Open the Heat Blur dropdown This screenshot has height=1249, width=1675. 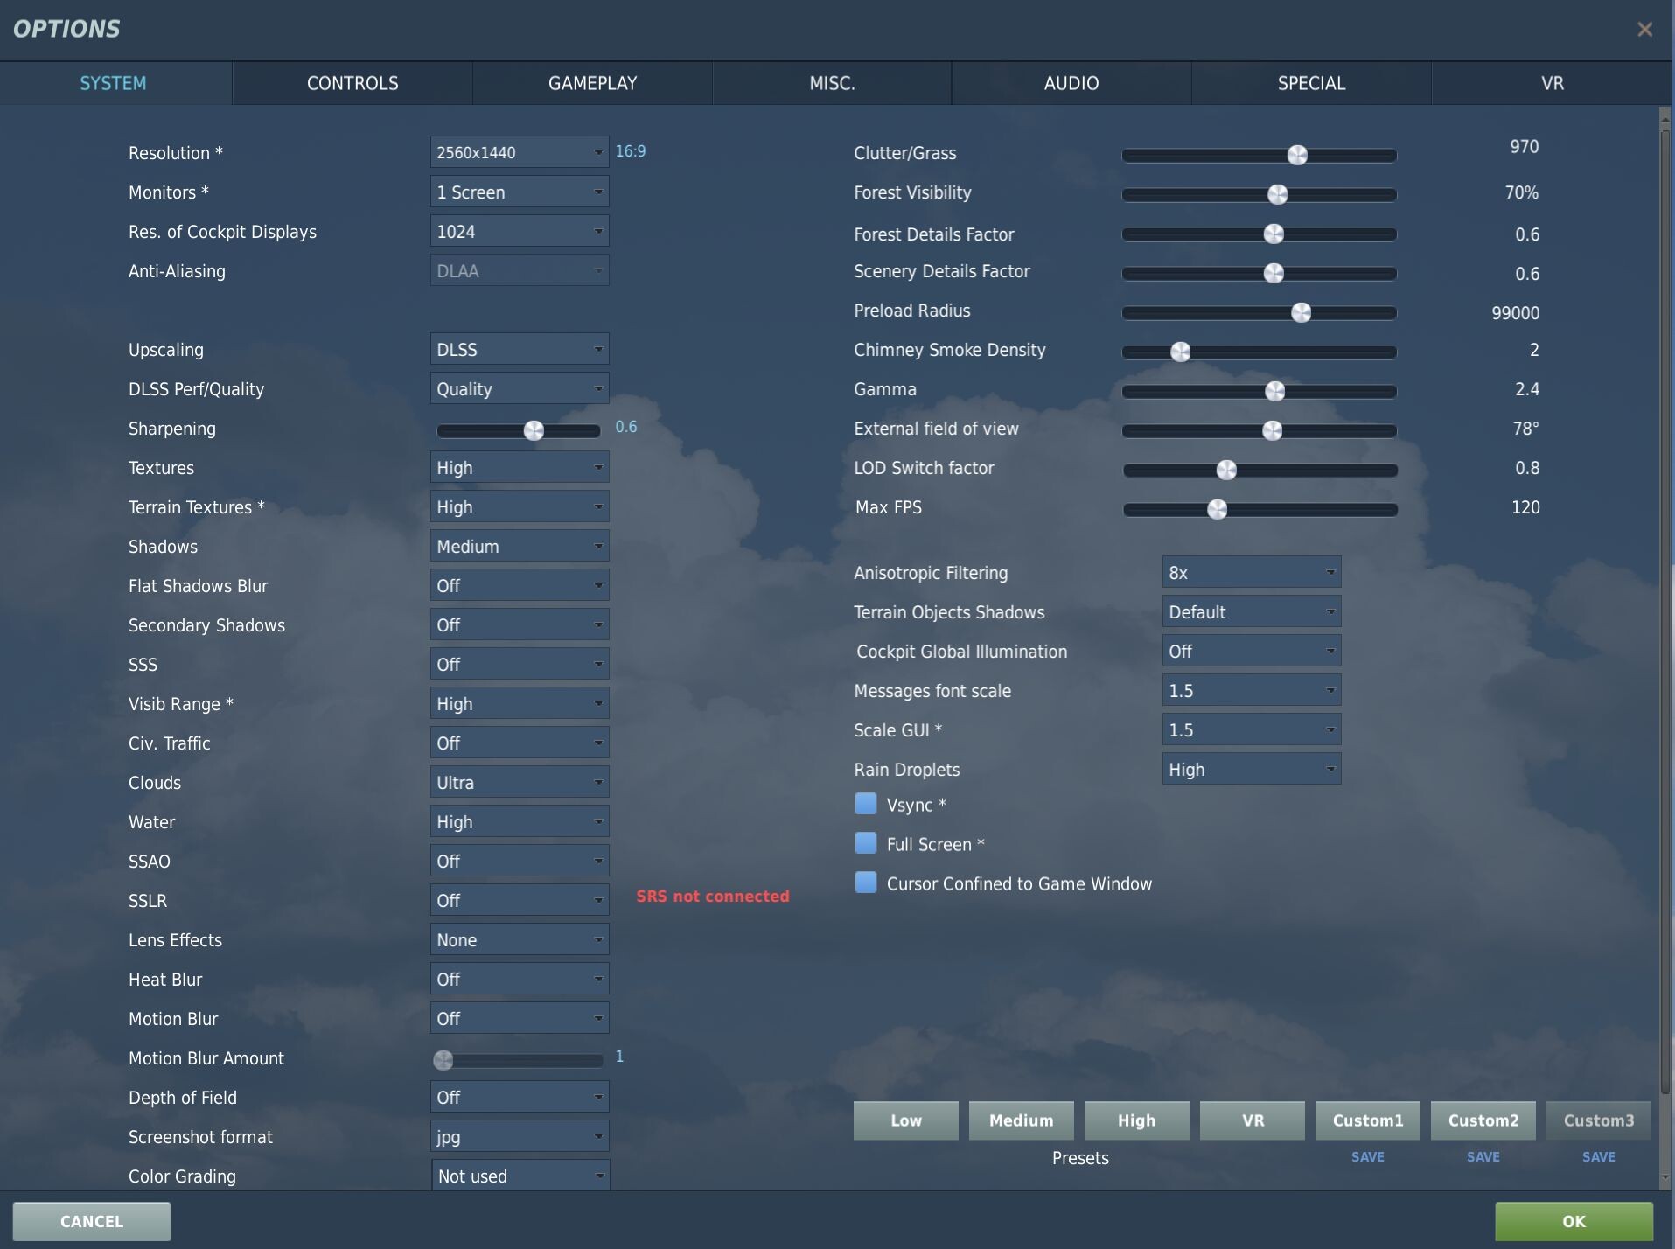click(520, 979)
